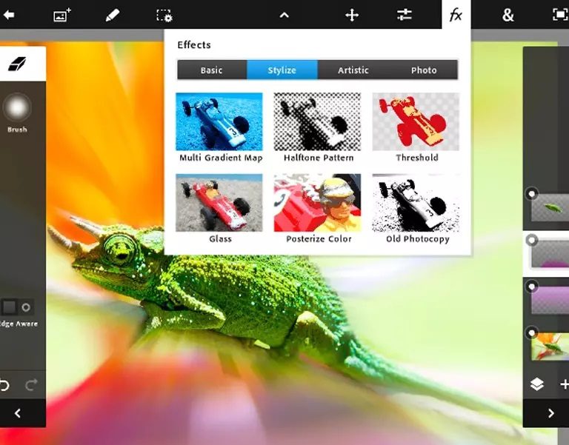Turn on the Edge Aware switch

[x=18, y=307]
